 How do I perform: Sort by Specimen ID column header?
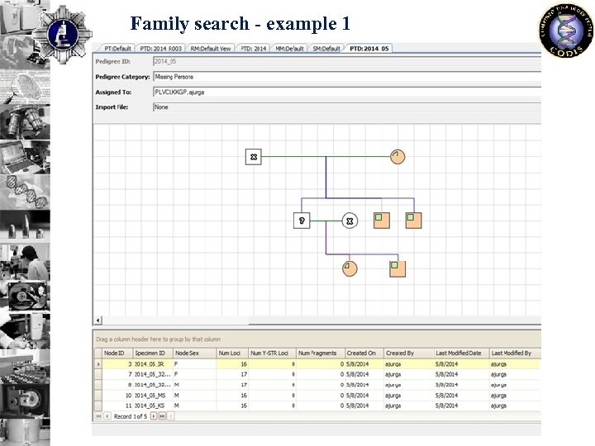[x=153, y=353]
